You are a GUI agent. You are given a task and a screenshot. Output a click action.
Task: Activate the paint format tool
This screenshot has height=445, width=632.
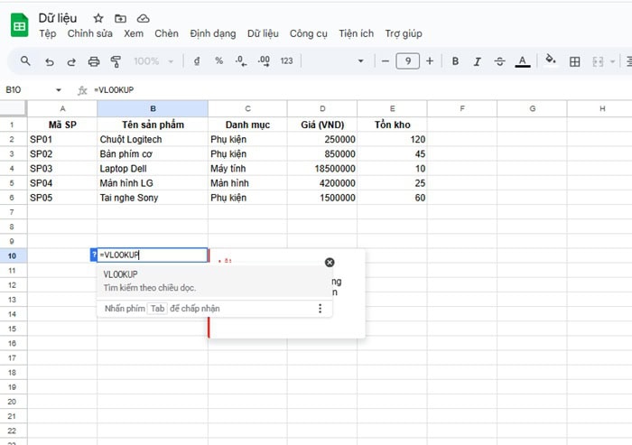(116, 61)
